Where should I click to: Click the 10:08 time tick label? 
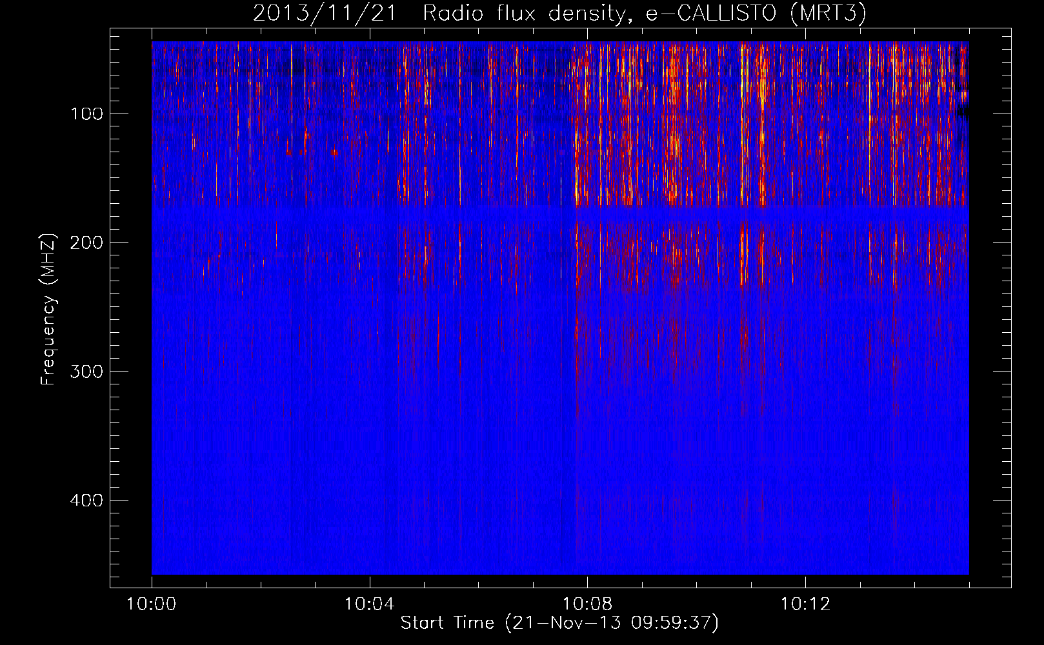[587, 604]
